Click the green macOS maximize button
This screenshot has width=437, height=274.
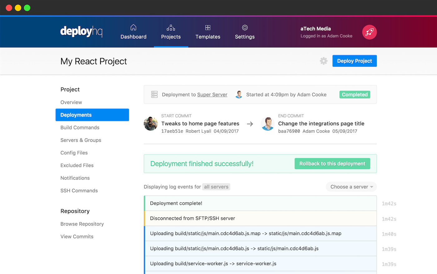(27, 8)
